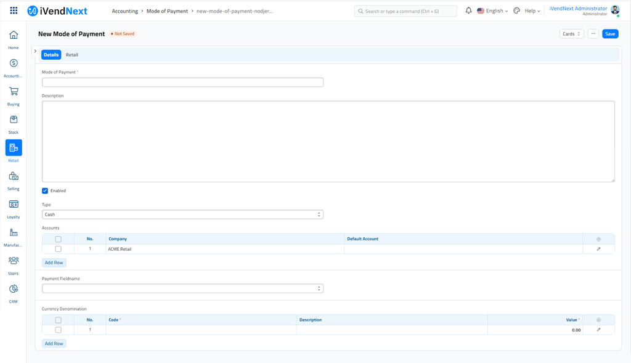631x363 pixels.
Task: Select all rows in Currency Denomination table
Action: pos(59,320)
